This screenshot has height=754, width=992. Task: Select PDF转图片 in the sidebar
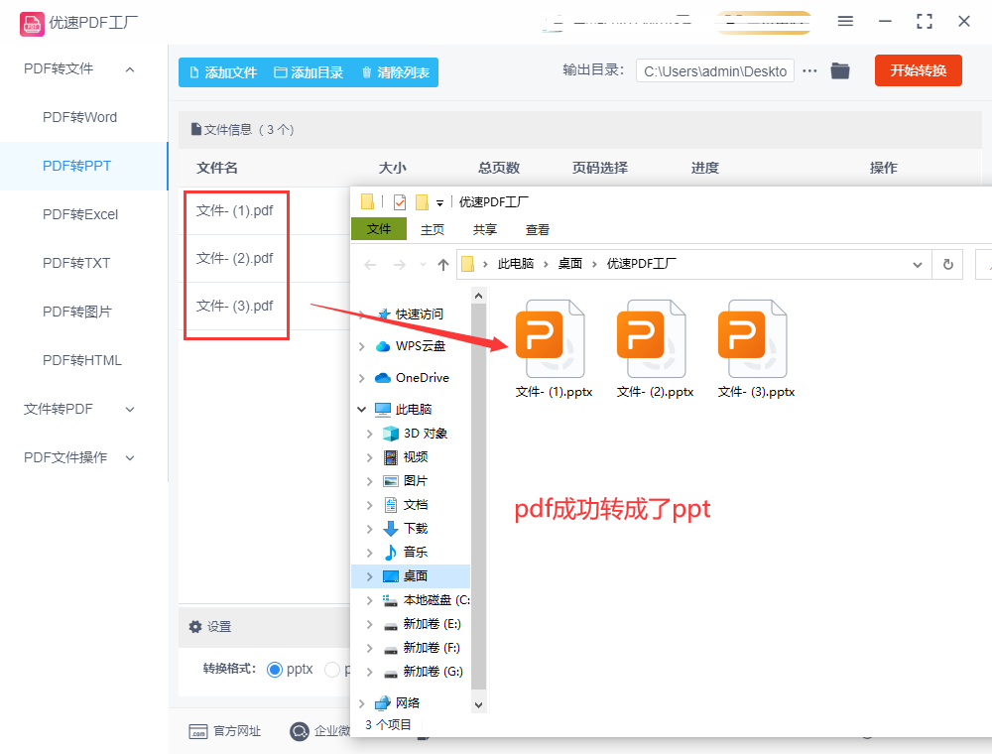(76, 312)
